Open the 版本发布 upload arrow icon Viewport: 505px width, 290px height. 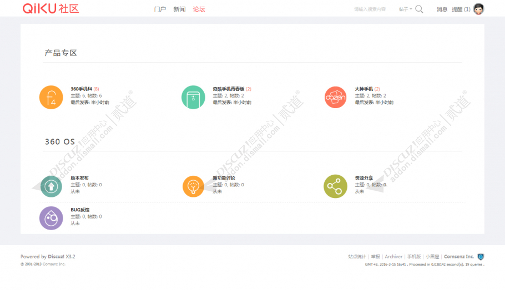coord(51,186)
